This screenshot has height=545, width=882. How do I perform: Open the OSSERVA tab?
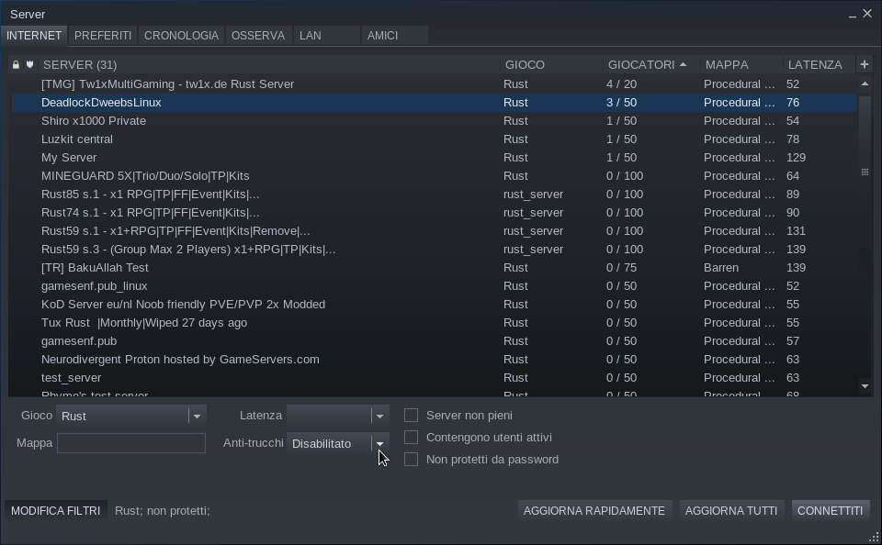pos(258,36)
